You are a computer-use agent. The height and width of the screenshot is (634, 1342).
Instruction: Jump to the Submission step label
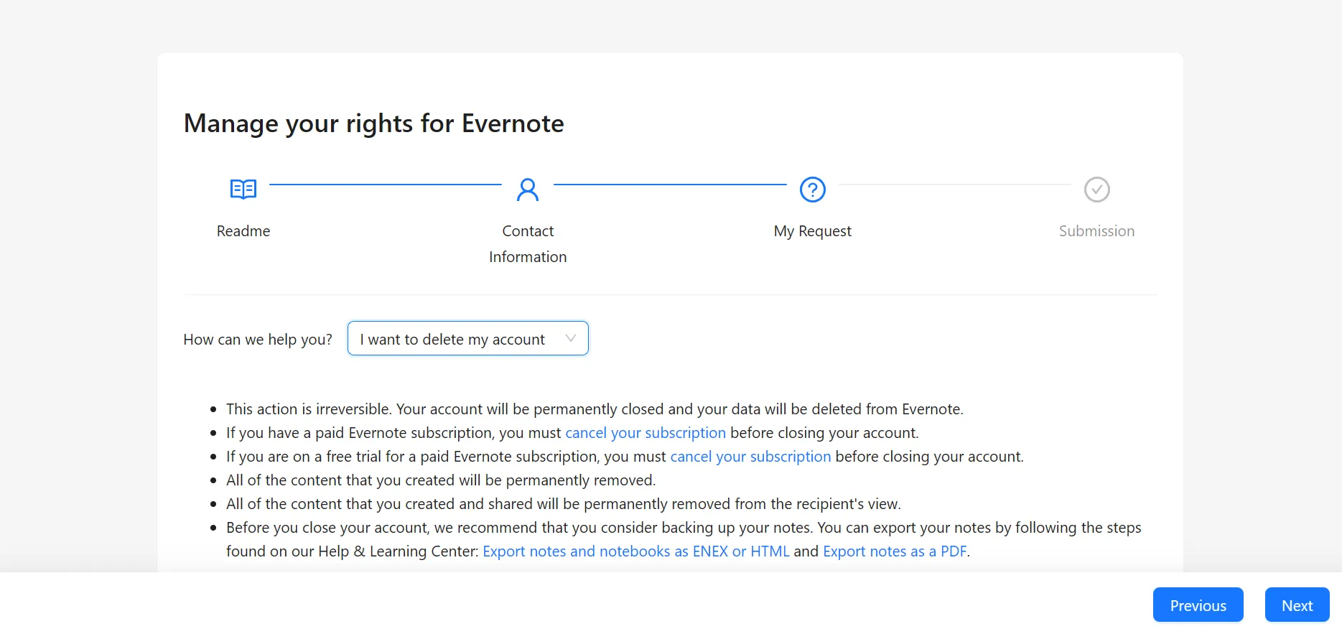click(x=1096, y=231)
